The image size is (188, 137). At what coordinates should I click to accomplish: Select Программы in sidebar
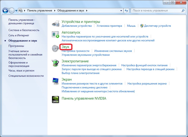click(16, 46)
